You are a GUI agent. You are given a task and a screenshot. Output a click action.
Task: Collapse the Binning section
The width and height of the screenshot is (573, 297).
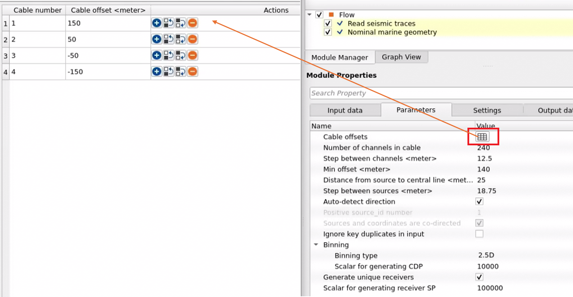point(316,245)
